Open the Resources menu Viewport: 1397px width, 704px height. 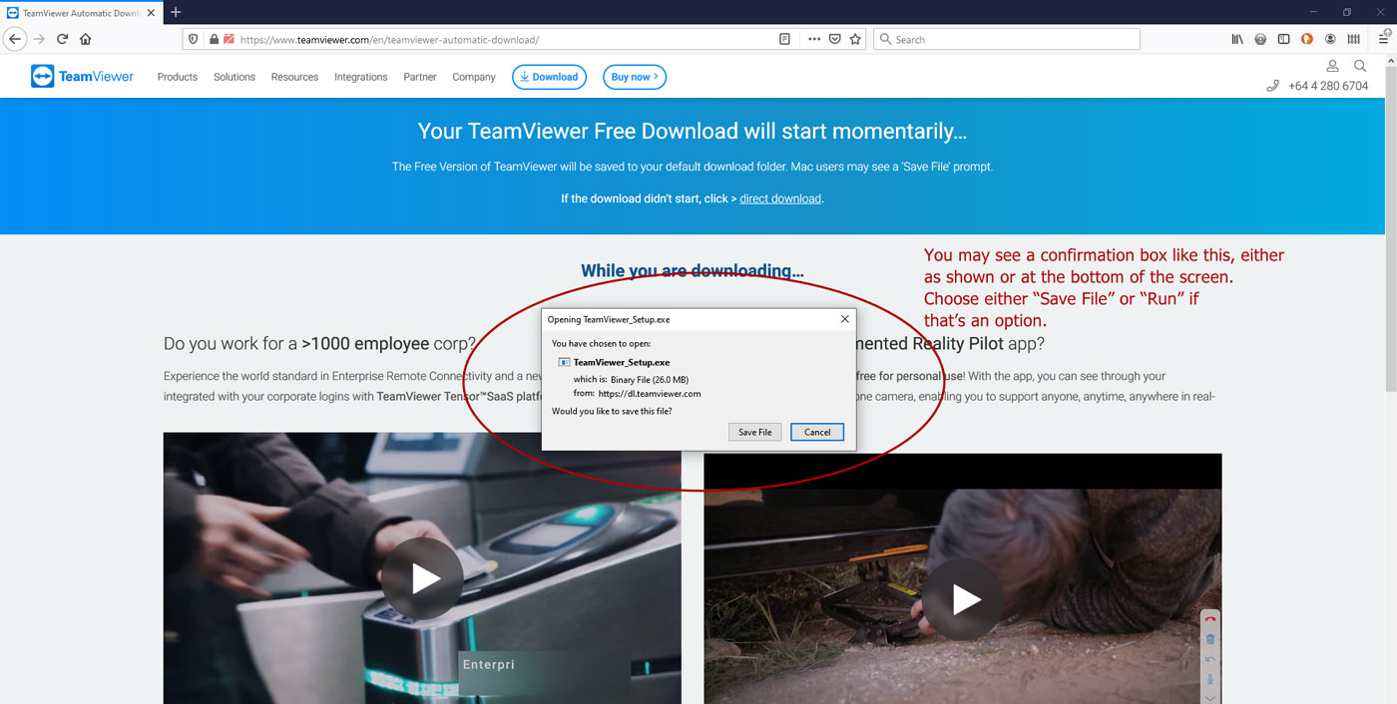(294, 77)
